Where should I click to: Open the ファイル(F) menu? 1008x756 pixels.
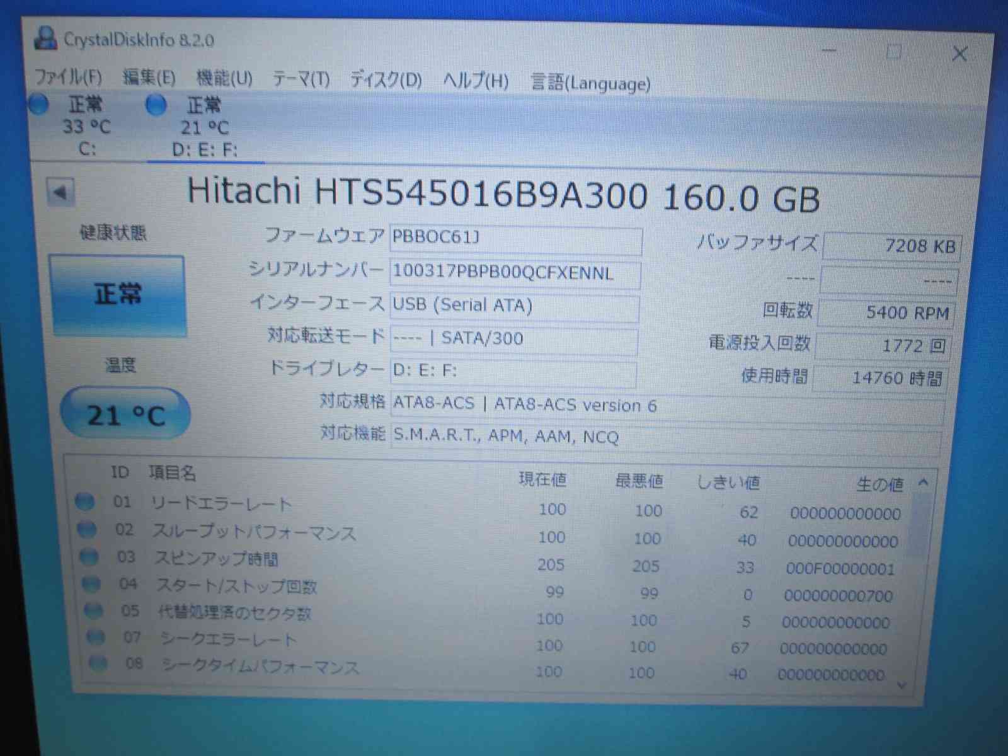tap(67, 77)
